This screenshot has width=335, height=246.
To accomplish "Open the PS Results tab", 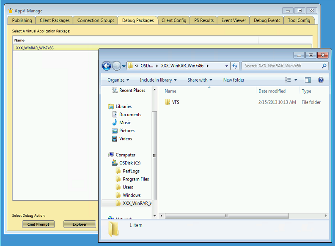I will tap(204, 20).
